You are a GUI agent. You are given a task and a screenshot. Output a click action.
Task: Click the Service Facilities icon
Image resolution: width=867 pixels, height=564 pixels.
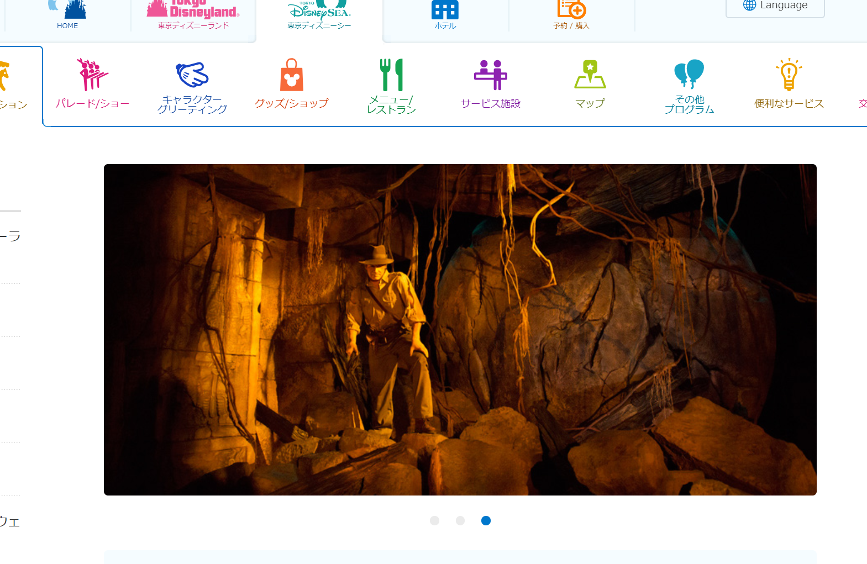pyautogui.click(x=490, y=75)
